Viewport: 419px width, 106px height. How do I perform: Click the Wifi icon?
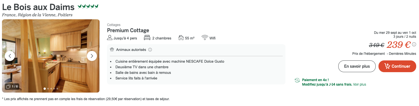(205, 38)
